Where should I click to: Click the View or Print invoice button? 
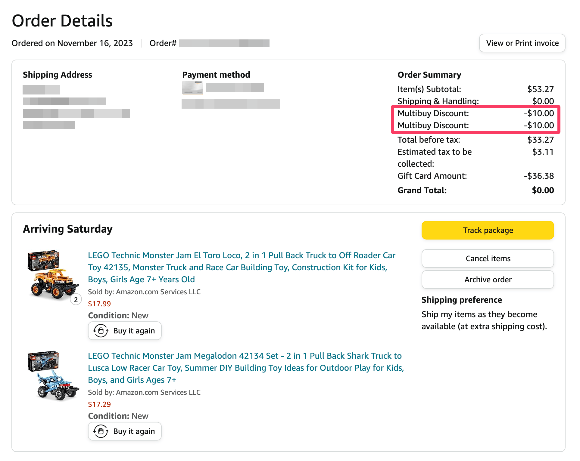(x=522, y=43)
